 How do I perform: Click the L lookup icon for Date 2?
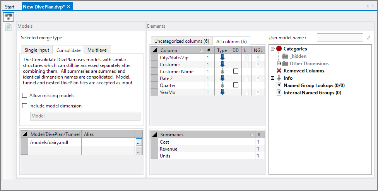click(x=246, y=79)
